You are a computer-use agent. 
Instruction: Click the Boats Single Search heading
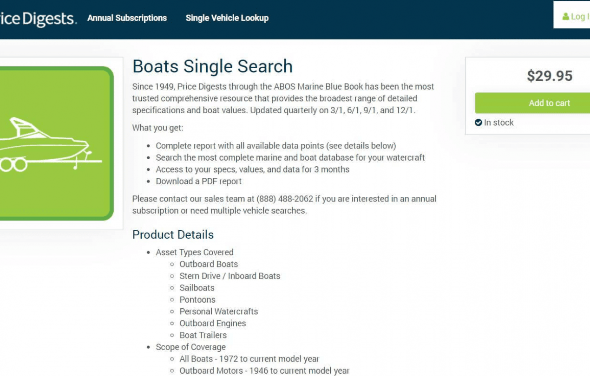pyautogui.click(x=212, y=66)
